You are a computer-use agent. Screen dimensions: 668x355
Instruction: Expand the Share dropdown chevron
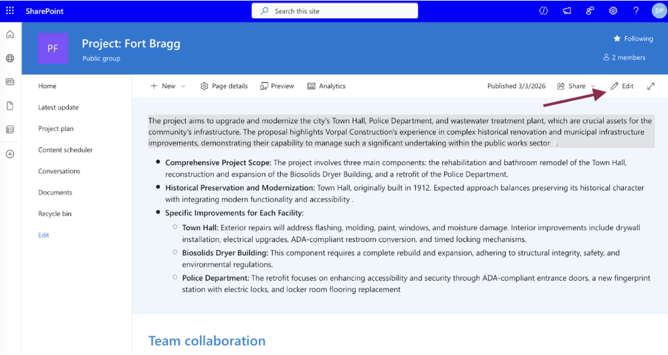pyautogui.click(x=593, y=86)
